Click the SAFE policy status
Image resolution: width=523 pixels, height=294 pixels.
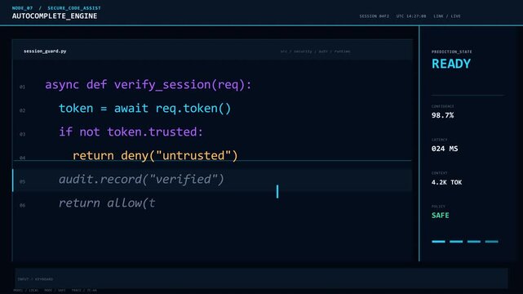(x=441, y=216)
